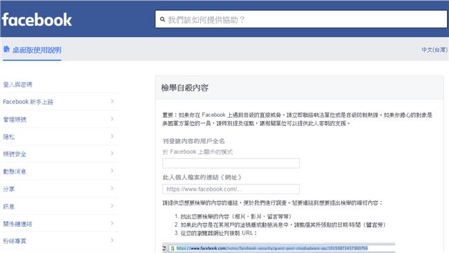Screen dimensions: 449x253
Task: Change language via 中文(台灣) link
Action: pos(434,50)
